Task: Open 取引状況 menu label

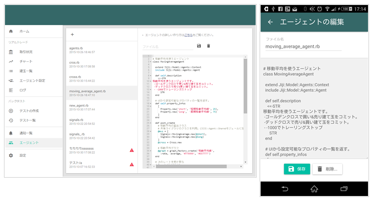Action: click(x=26, y=52)
